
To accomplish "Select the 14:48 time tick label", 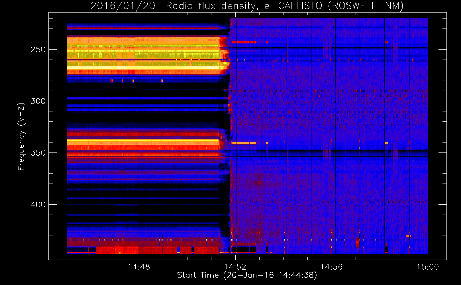I will (x=139, y=267).
